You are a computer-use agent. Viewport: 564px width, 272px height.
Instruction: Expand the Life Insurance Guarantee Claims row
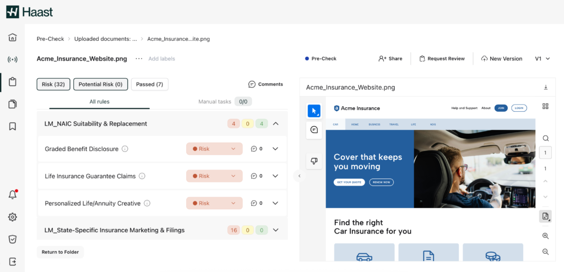tap(275, 176)
